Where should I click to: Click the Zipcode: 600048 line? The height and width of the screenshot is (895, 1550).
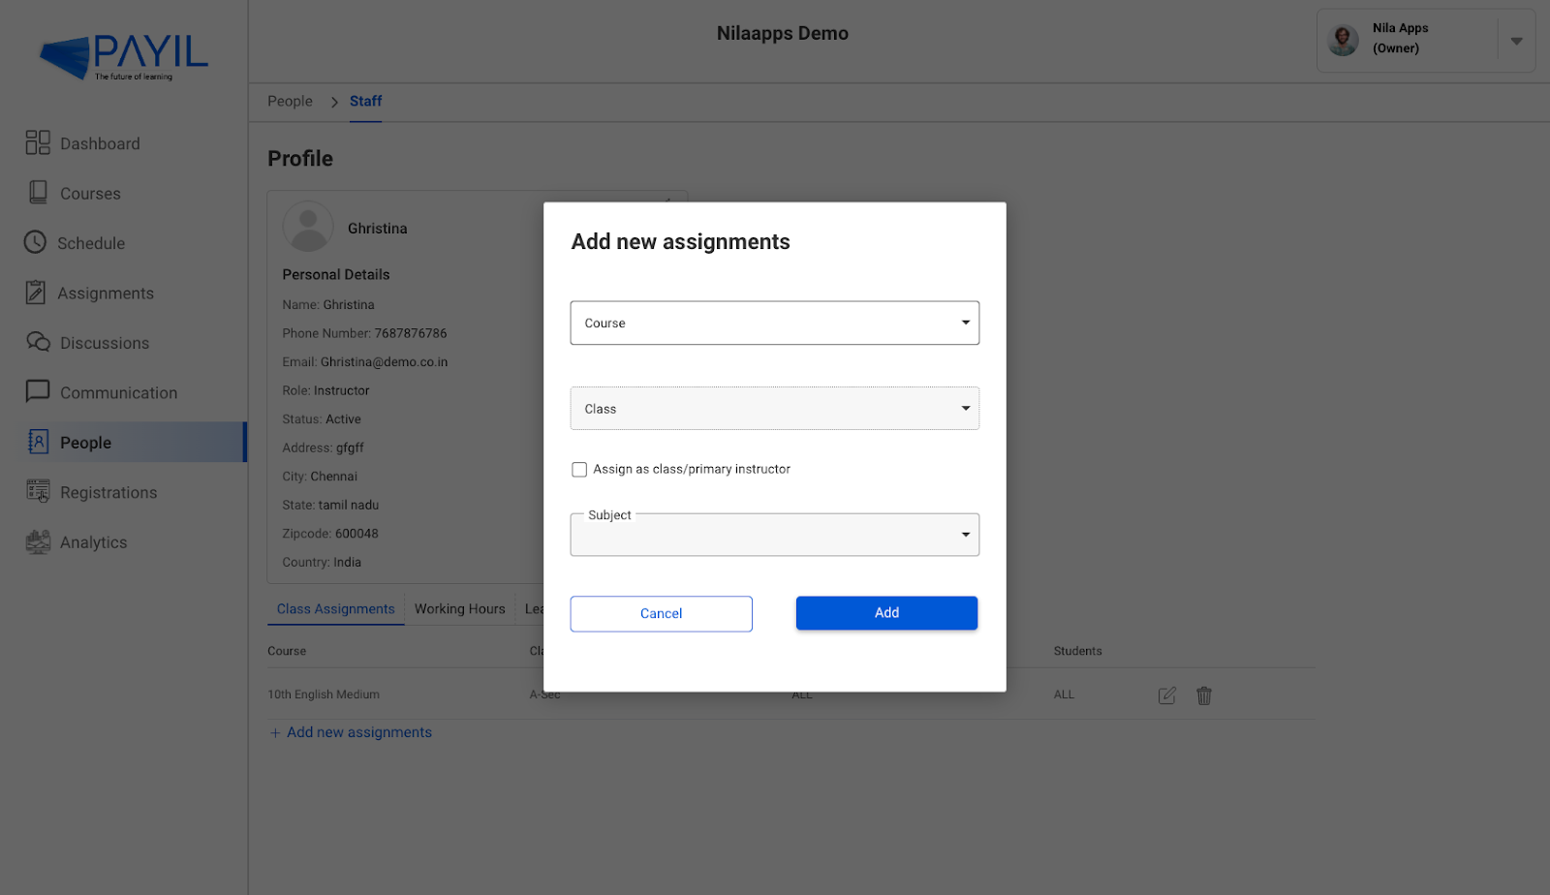pos(330,534)
